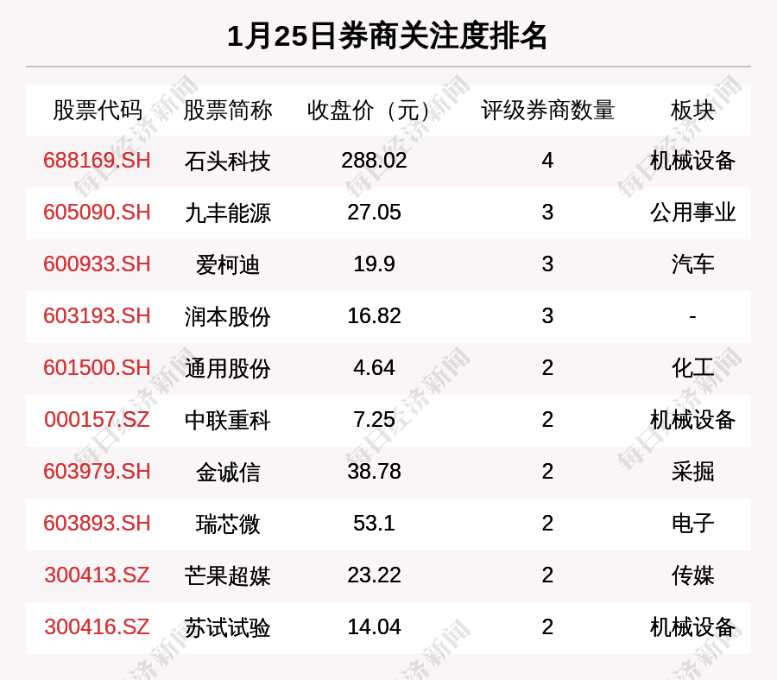Select the 板块 column header
This screenshot has width=777, height=680.
pyautogui.click(x=692, y=110)
